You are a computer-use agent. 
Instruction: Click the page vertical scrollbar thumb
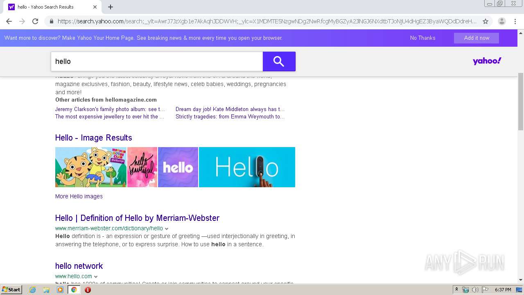(521, 102)
